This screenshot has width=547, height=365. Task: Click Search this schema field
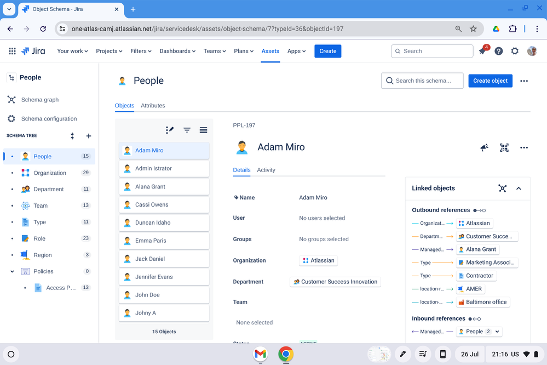[x=423, y=81]
